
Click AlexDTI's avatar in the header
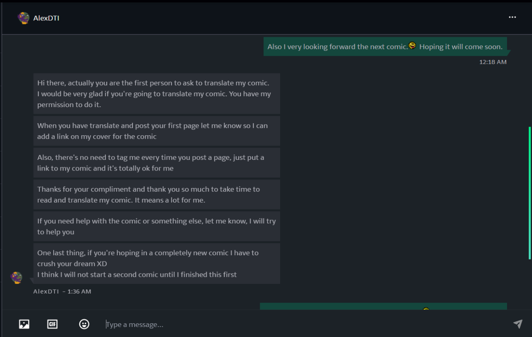coord(23,18)
